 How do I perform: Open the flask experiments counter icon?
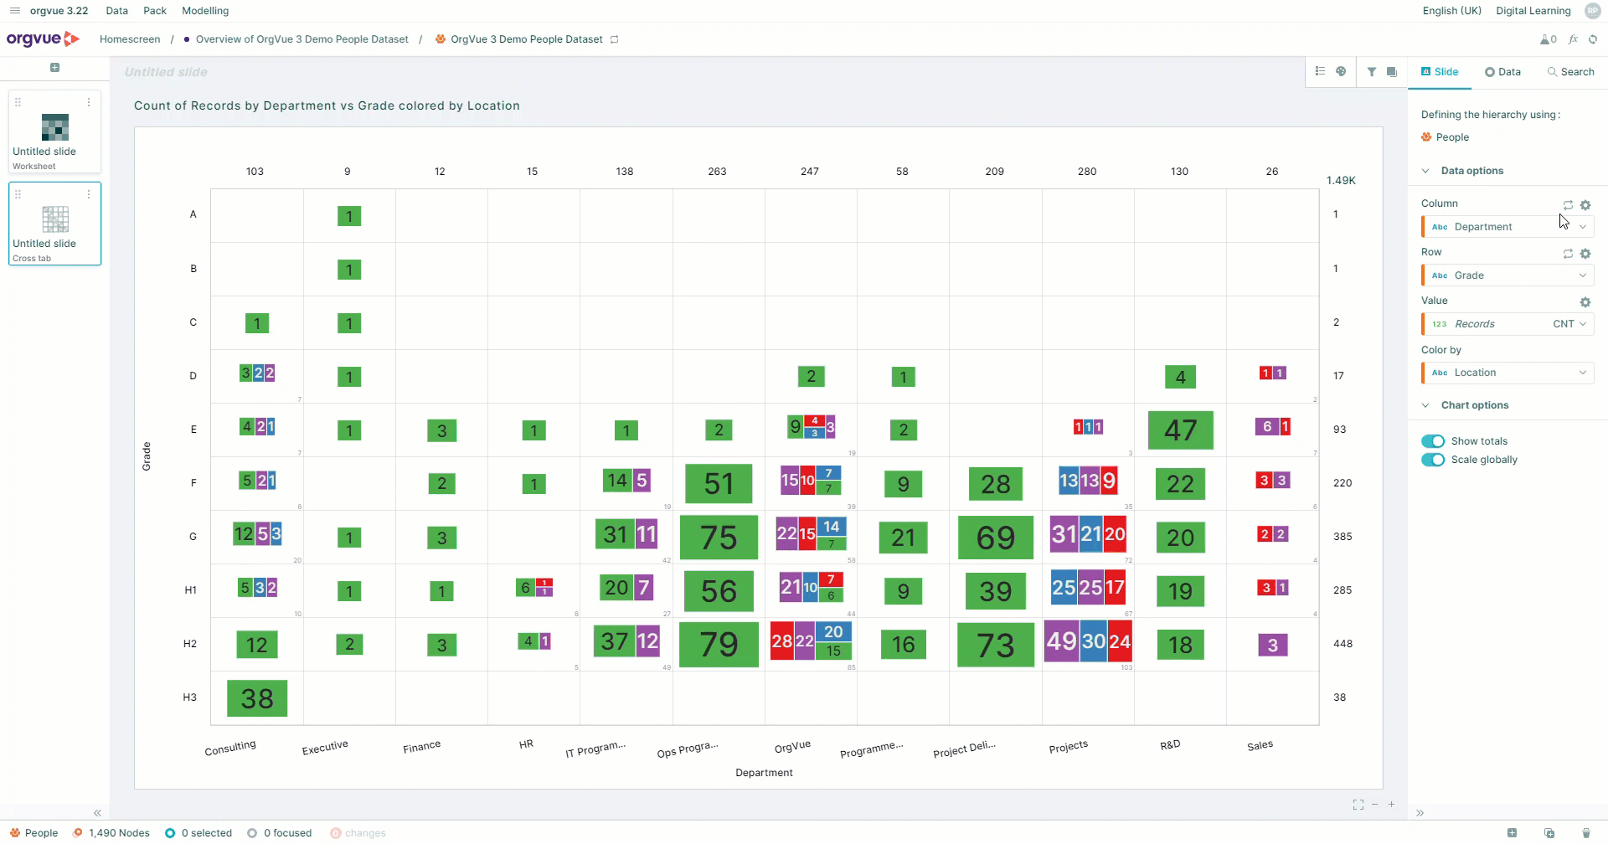click(1548, 39)
